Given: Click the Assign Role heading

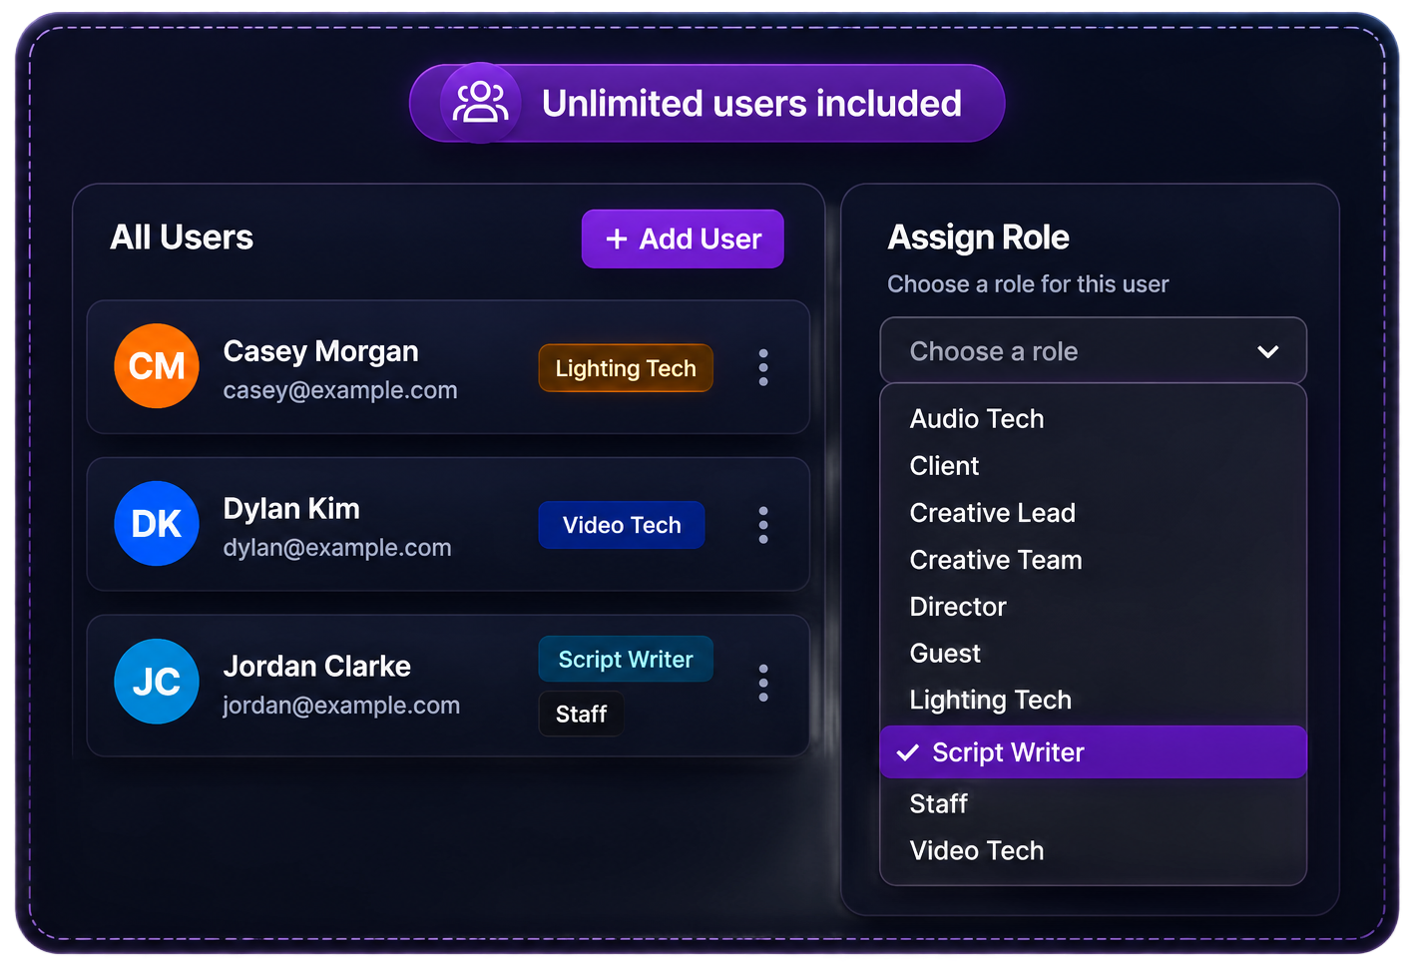Looking at the screenshot, I should pos(979,238).
